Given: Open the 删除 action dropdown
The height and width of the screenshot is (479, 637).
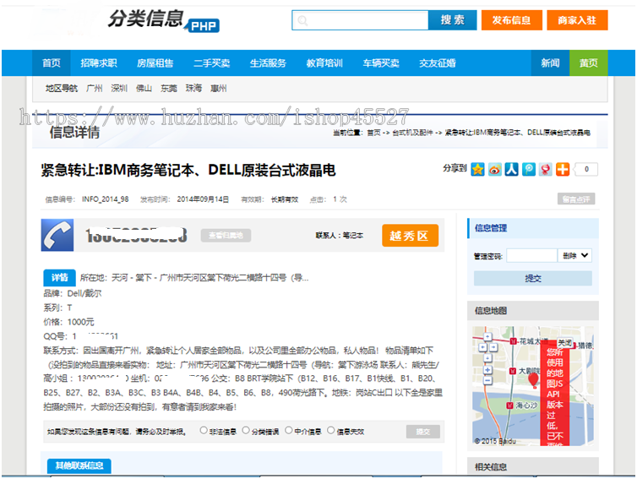Looking at the screenshot, I should coord(574,255).
